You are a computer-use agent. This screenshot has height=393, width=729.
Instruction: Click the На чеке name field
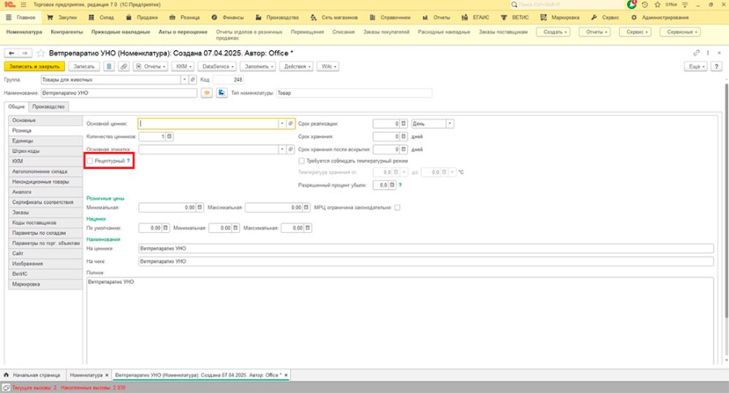tap(426, 261)
